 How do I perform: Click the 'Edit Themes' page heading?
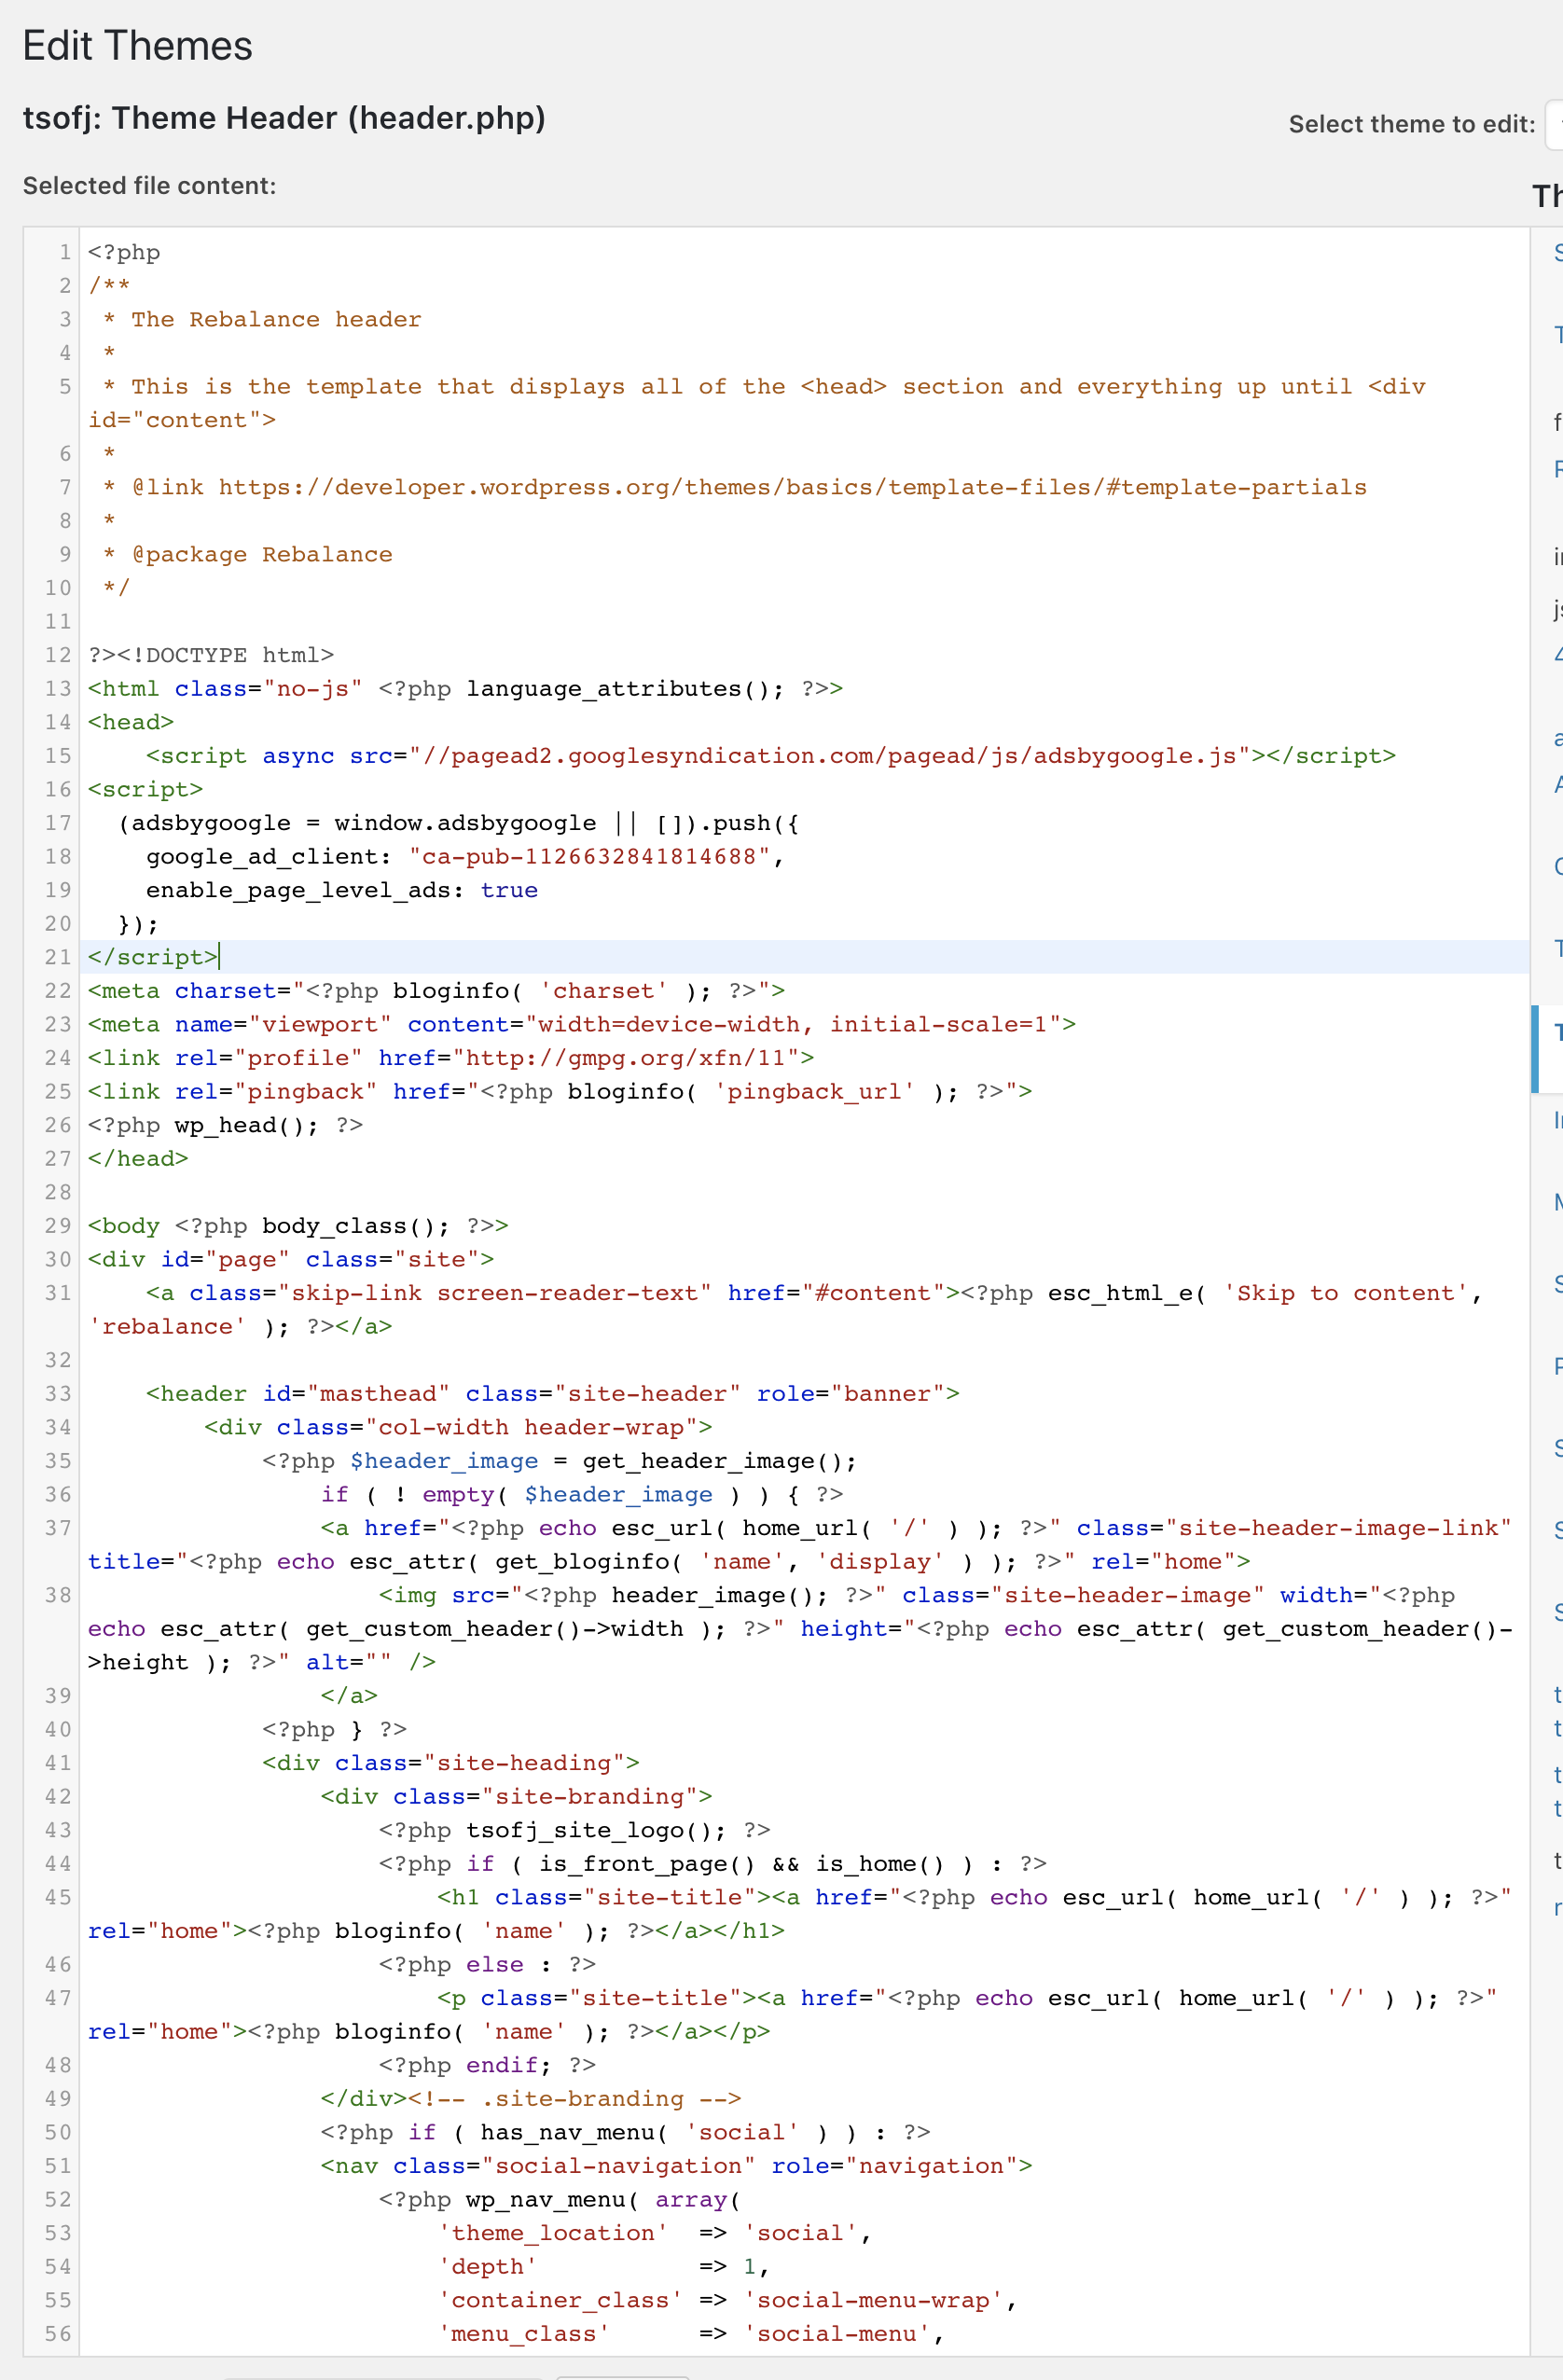point(137,46)
